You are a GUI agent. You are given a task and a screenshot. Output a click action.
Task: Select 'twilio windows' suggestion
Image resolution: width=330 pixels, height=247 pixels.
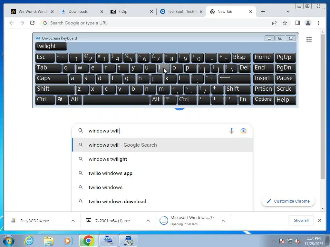162,188
